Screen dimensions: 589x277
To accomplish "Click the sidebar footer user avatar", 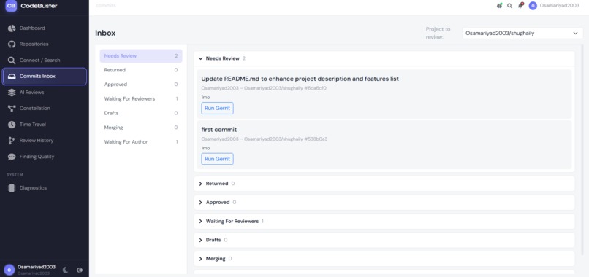I will [x=9, y=270].
